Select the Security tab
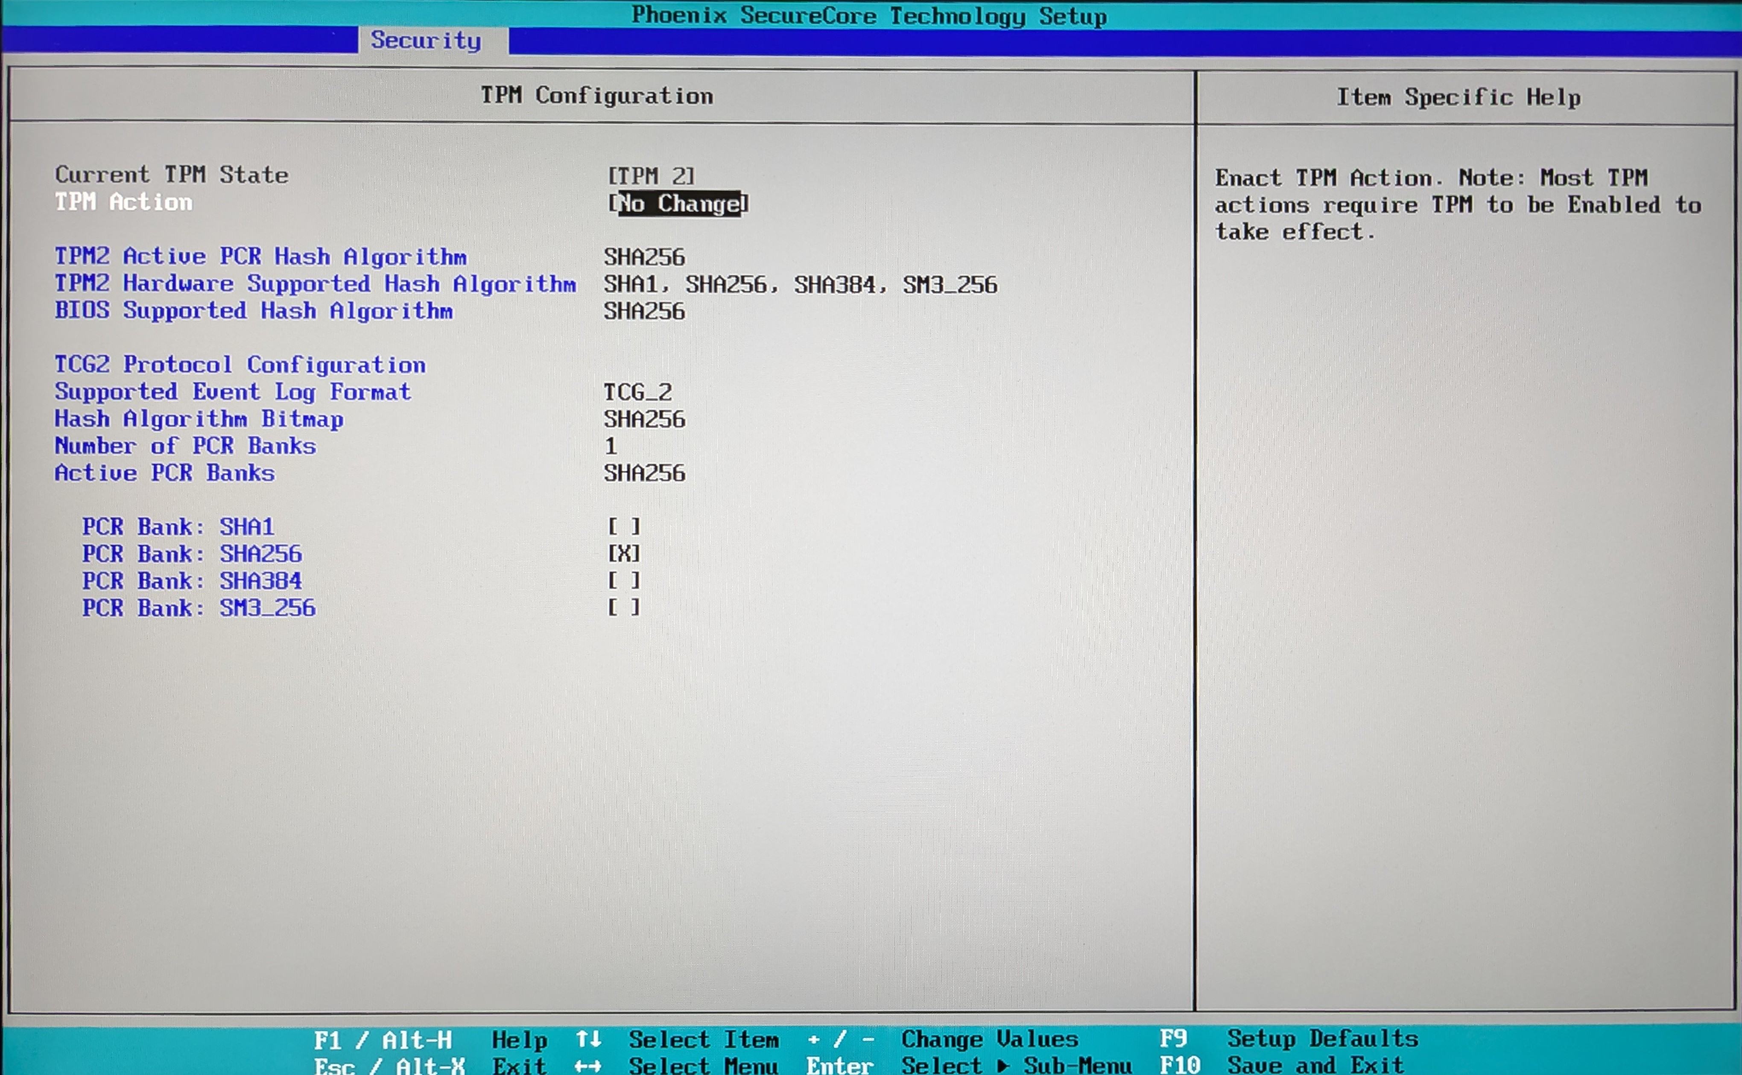This screenshot has height=1075, width=1742. click(425, 41)
